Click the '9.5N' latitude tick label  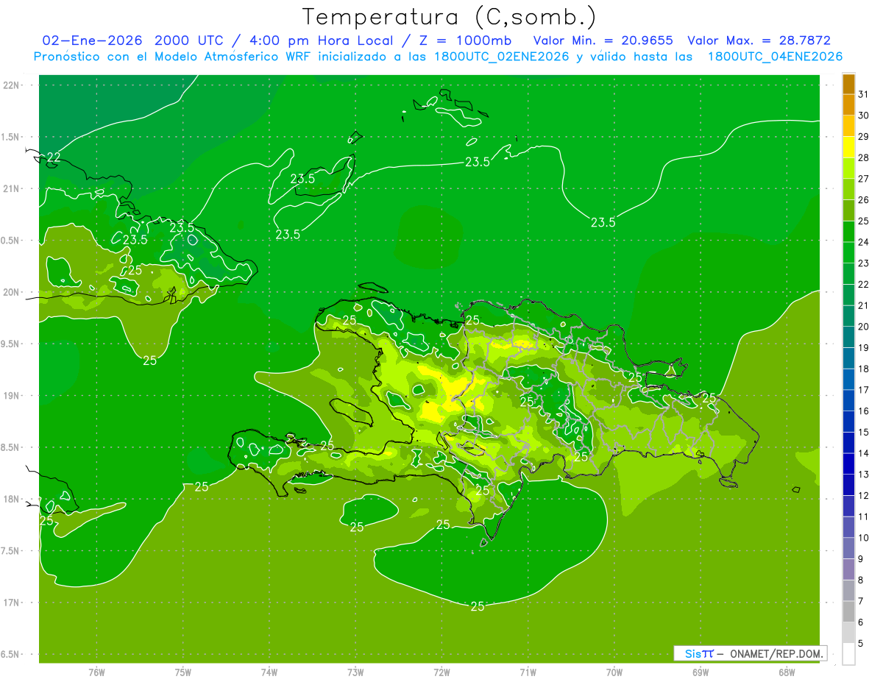pyautogui.click(x=11, y=344)
